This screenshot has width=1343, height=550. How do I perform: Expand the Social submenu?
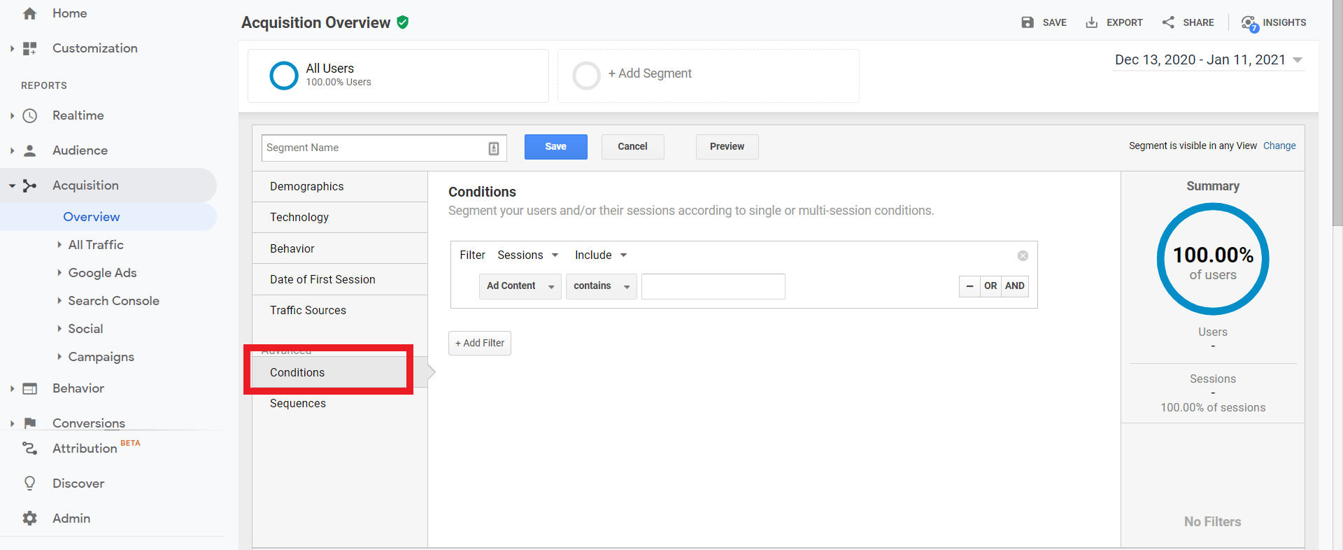[59, 329]
